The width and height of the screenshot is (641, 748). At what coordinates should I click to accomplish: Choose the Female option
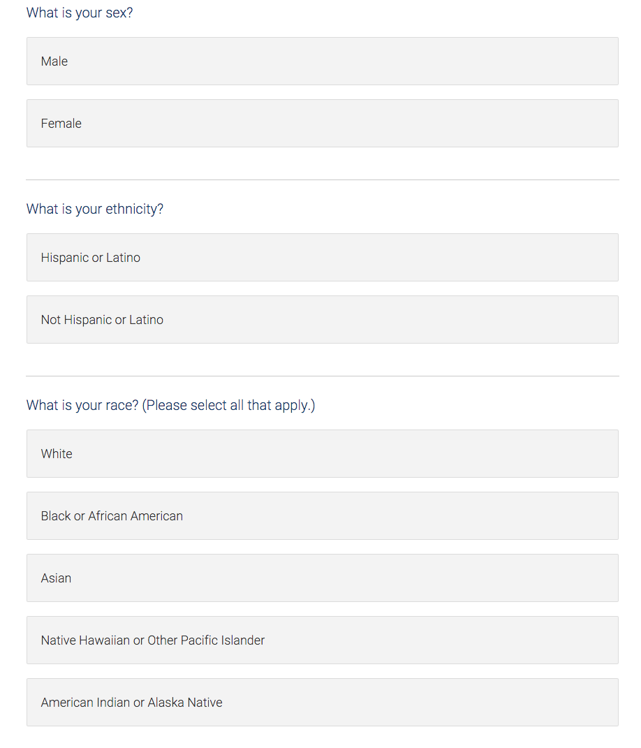pos(322,124)
